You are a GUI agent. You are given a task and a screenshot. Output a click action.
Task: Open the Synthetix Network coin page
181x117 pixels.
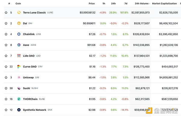point(35,110)
